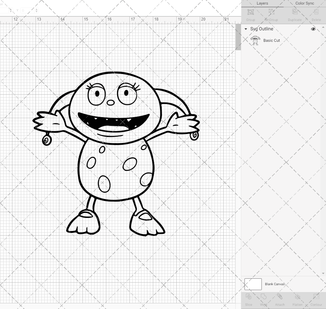
Task: Click the Basic Cut monster thumbnail
Action: (x=256, y=40)
